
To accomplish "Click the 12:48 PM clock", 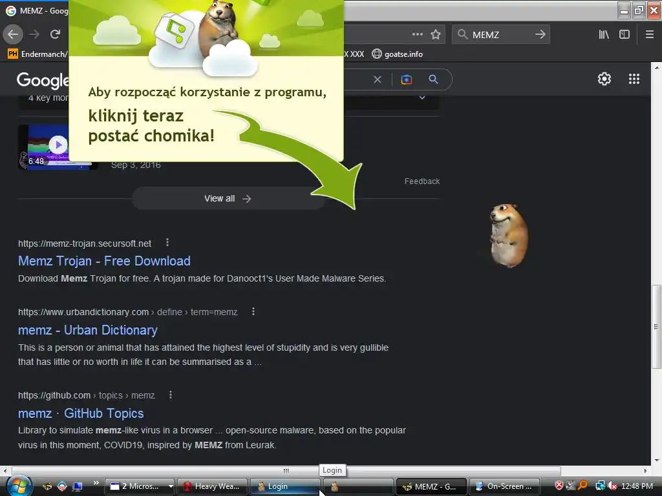I will pyautogui.click(x=637, y=486).
